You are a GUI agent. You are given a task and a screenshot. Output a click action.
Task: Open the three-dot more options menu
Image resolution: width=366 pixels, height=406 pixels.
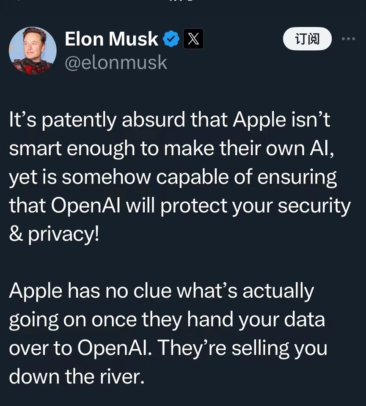pos(348,39)
